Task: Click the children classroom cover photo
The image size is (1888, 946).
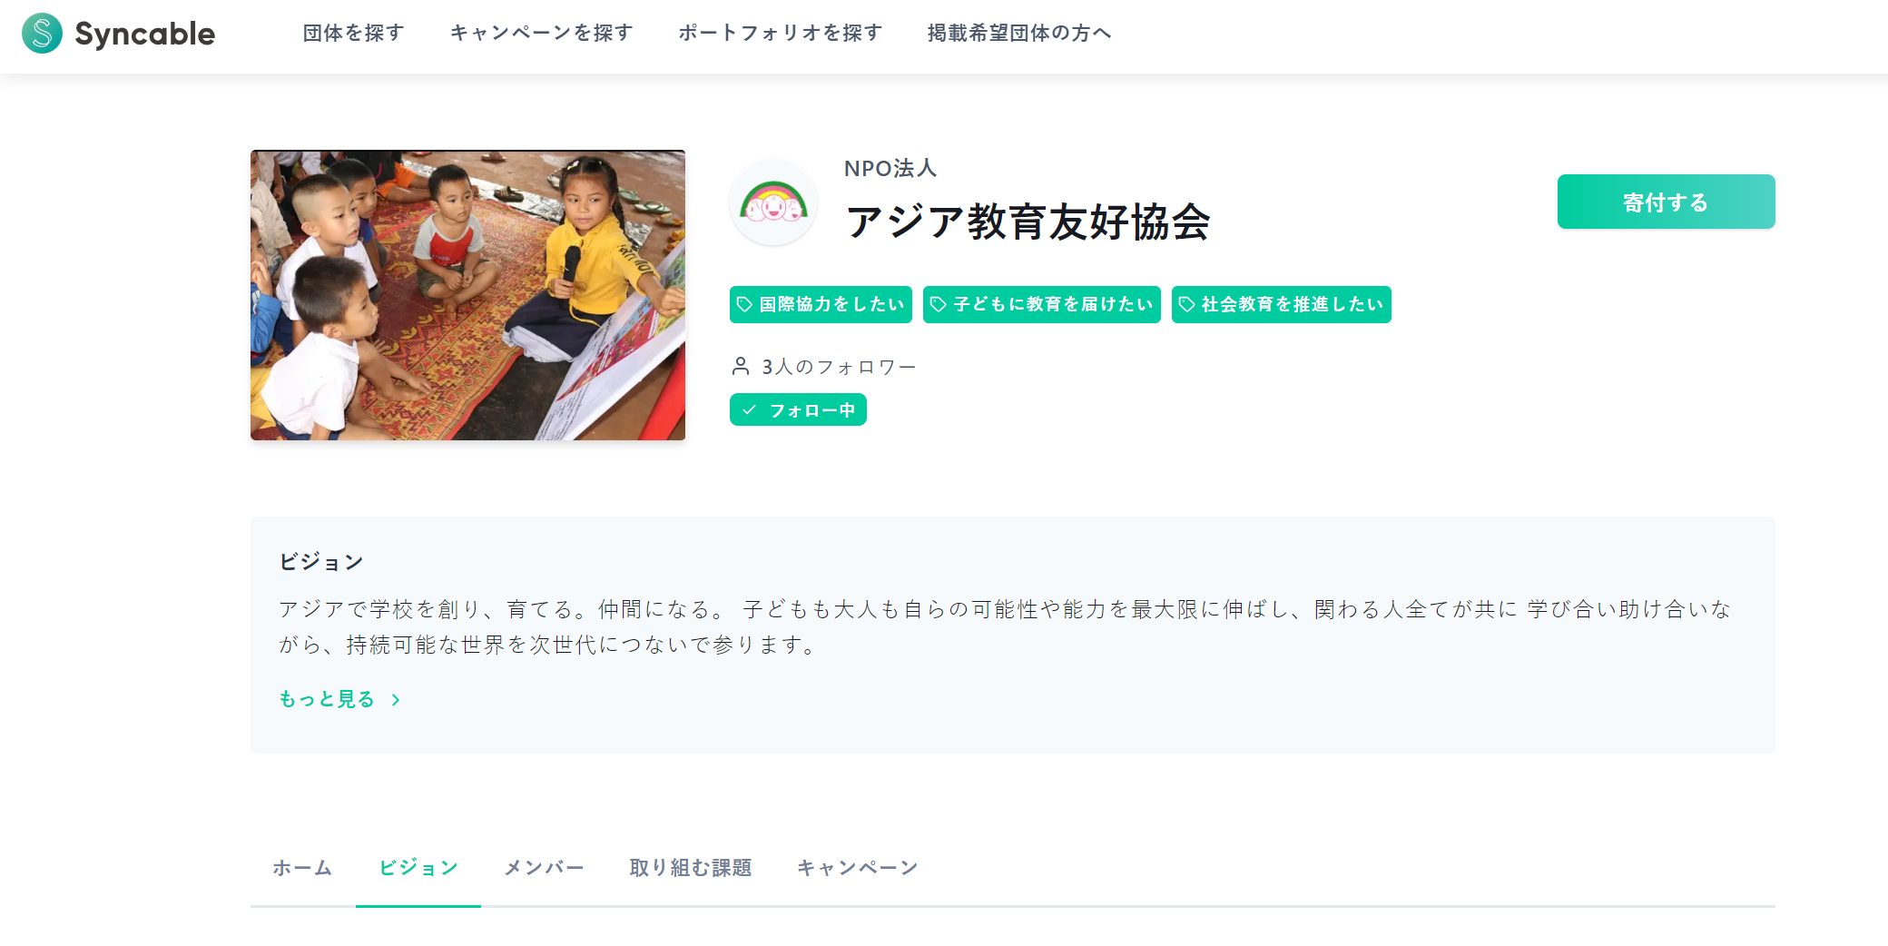Action: point(467,295)
